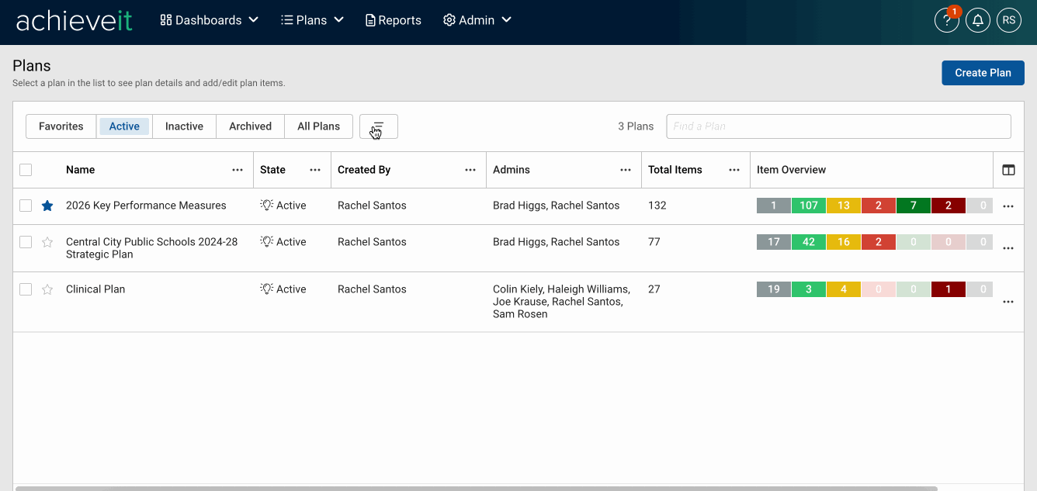Open Admins column options ellipsis
1037x491 pixels.
[626, 170]
